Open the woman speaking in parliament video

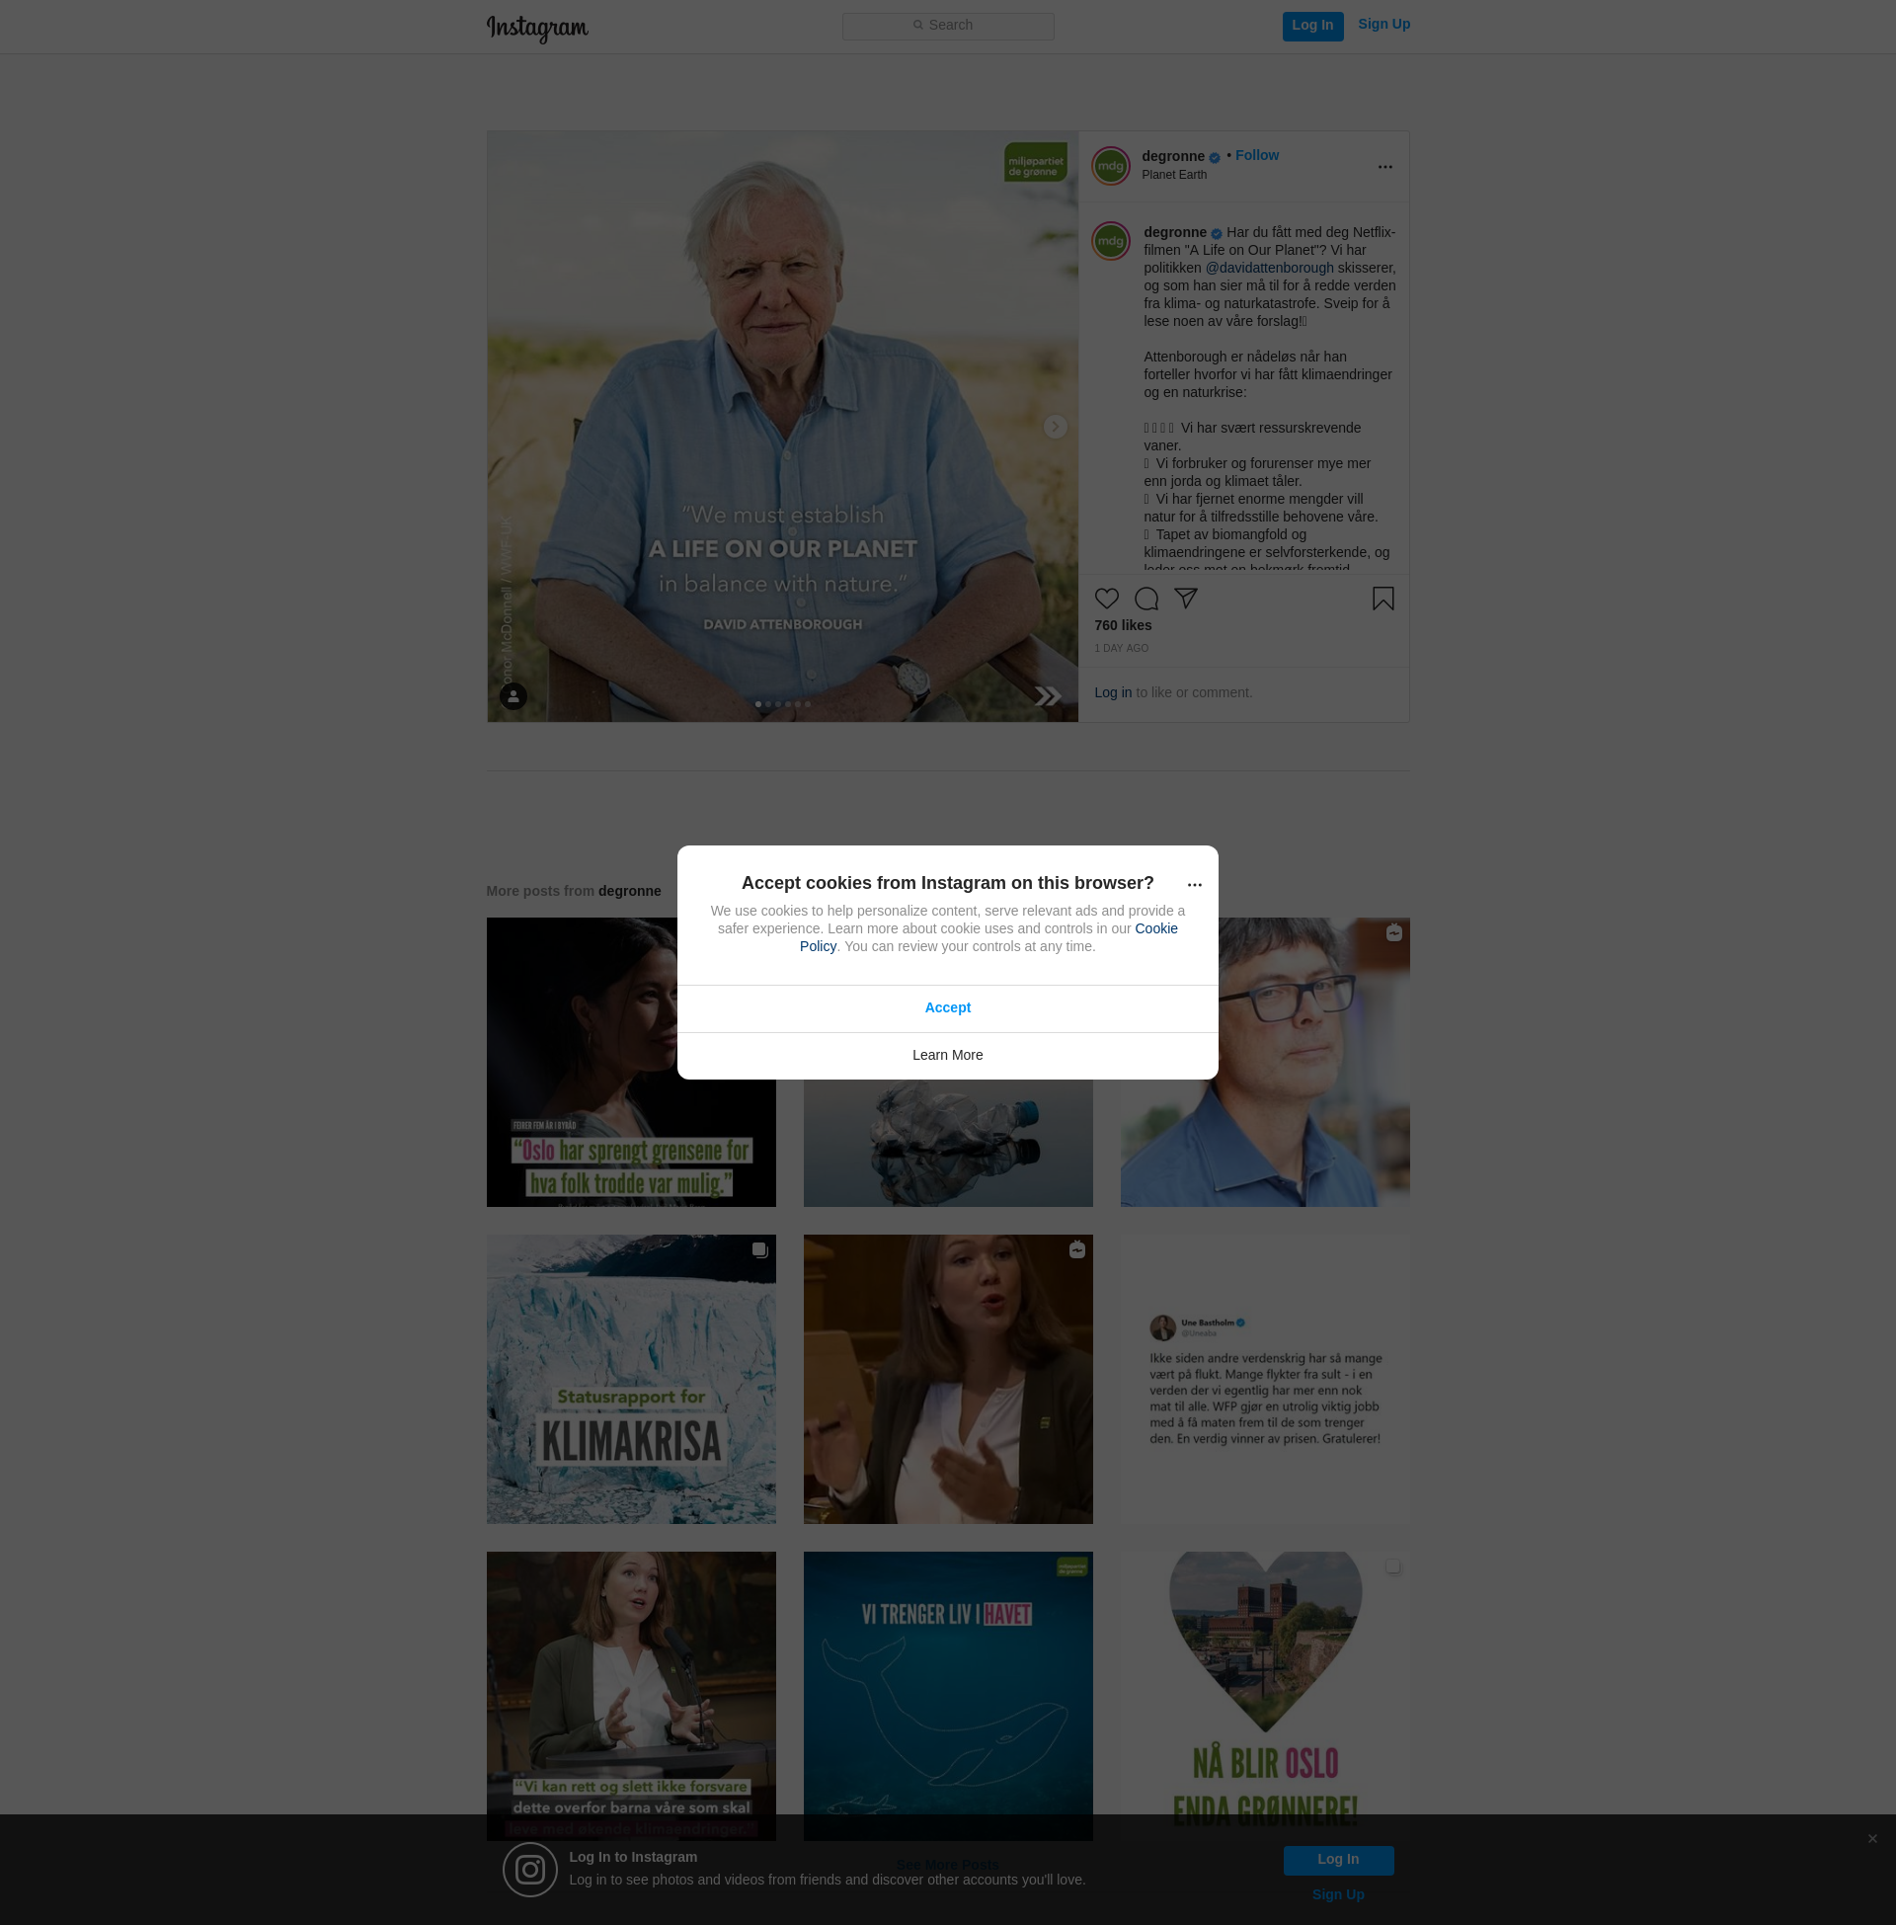[x=947, y=1379]
